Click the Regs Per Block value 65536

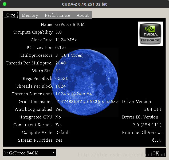click(62, 79)
